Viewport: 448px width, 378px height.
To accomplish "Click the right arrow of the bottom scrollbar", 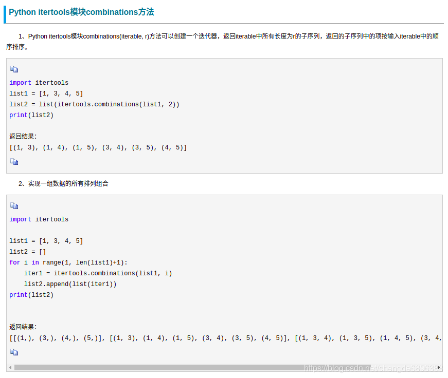I will coord(438,367).
